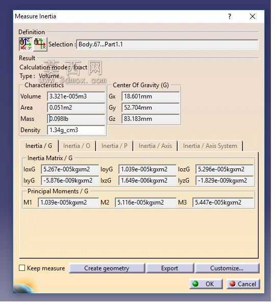
Task: Select the Measure Inertia 2D mode icon
Action: pyautogui.click(x=40, y=44)
